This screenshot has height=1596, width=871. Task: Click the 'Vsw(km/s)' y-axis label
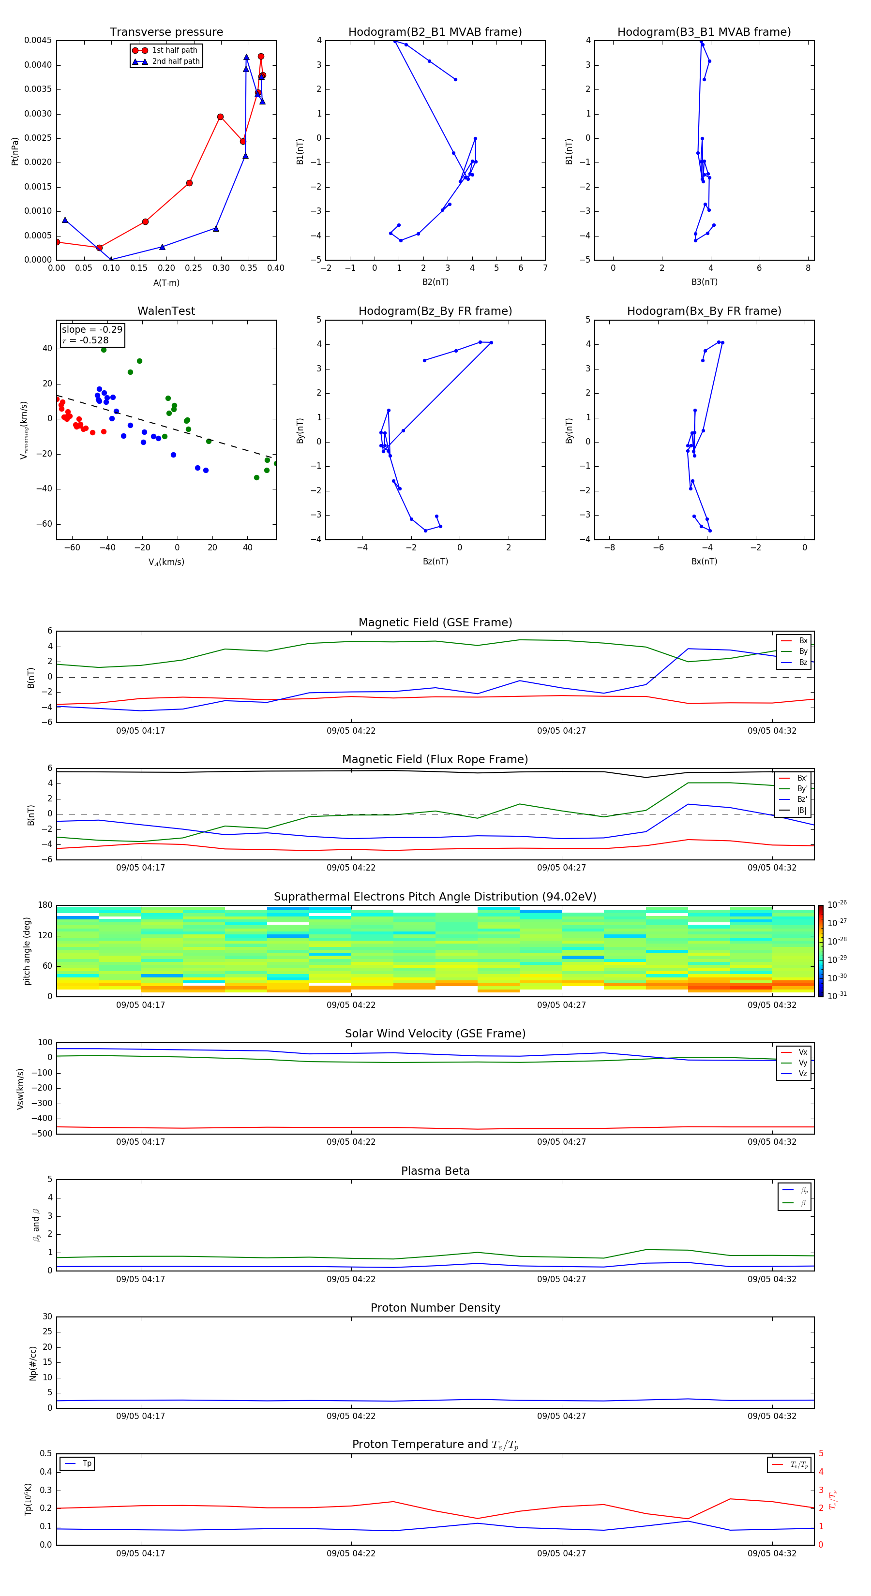(x=20, y=1089)
